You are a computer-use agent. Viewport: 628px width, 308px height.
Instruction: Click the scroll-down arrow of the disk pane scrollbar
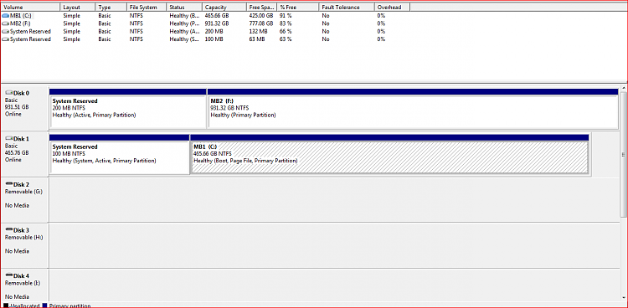point(624,297)
